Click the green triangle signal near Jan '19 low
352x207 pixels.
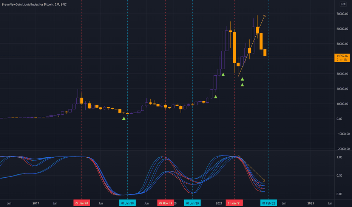pyautogui.click(x=124, y=119)
